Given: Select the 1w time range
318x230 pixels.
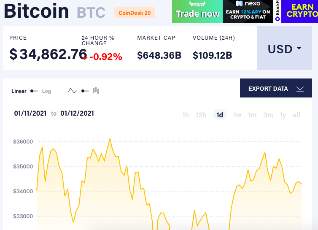Looking at the screenshot, I should tap(237, 115).
